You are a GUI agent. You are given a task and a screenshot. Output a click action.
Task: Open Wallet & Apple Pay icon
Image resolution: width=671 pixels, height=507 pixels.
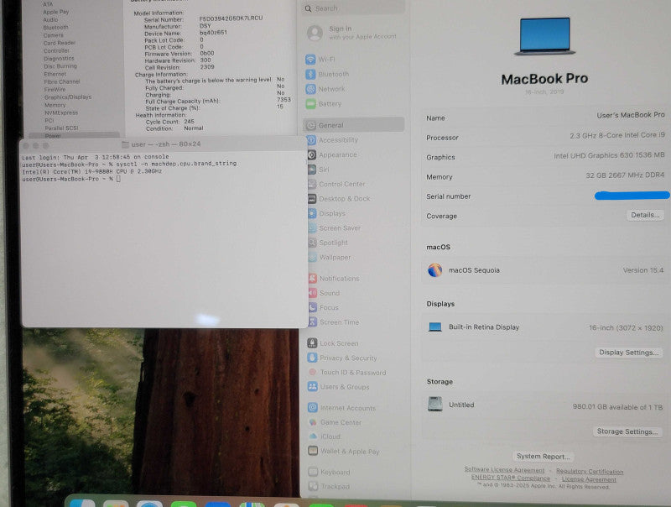pyautogui.click(x=313, y=451)
